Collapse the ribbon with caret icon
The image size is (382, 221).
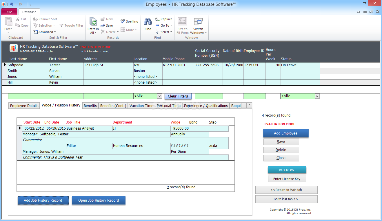coord(359,12)
